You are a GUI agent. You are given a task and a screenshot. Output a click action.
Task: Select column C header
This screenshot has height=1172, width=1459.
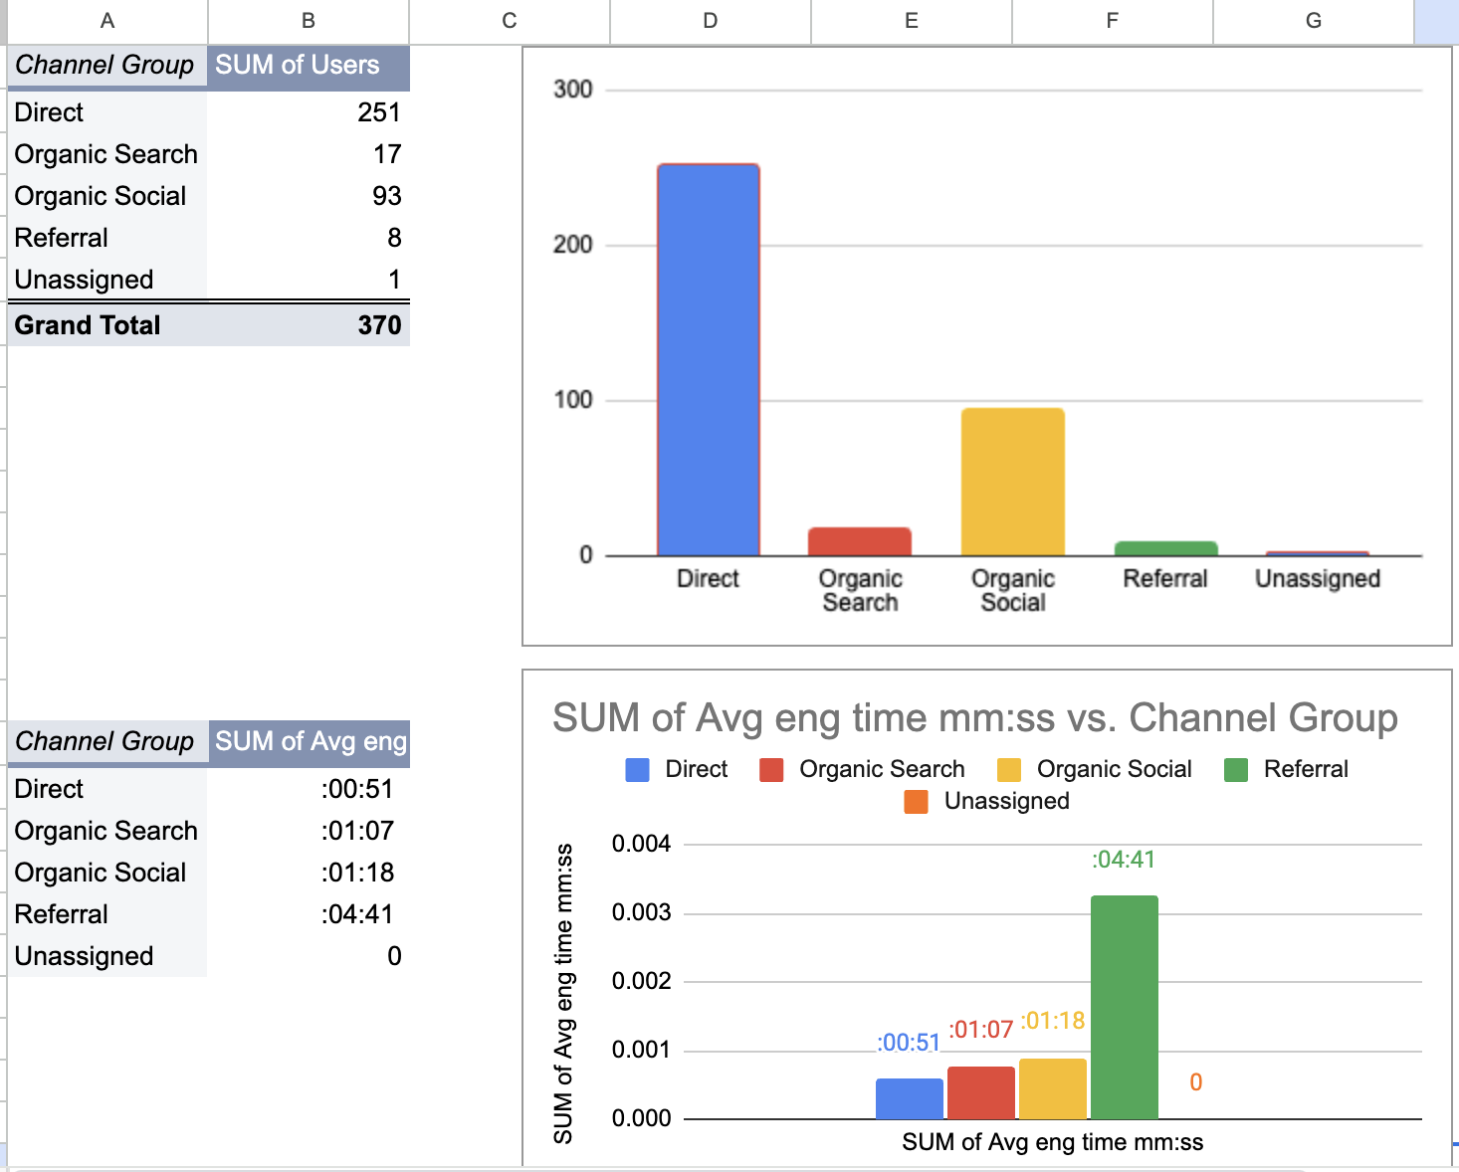(510, 21)
